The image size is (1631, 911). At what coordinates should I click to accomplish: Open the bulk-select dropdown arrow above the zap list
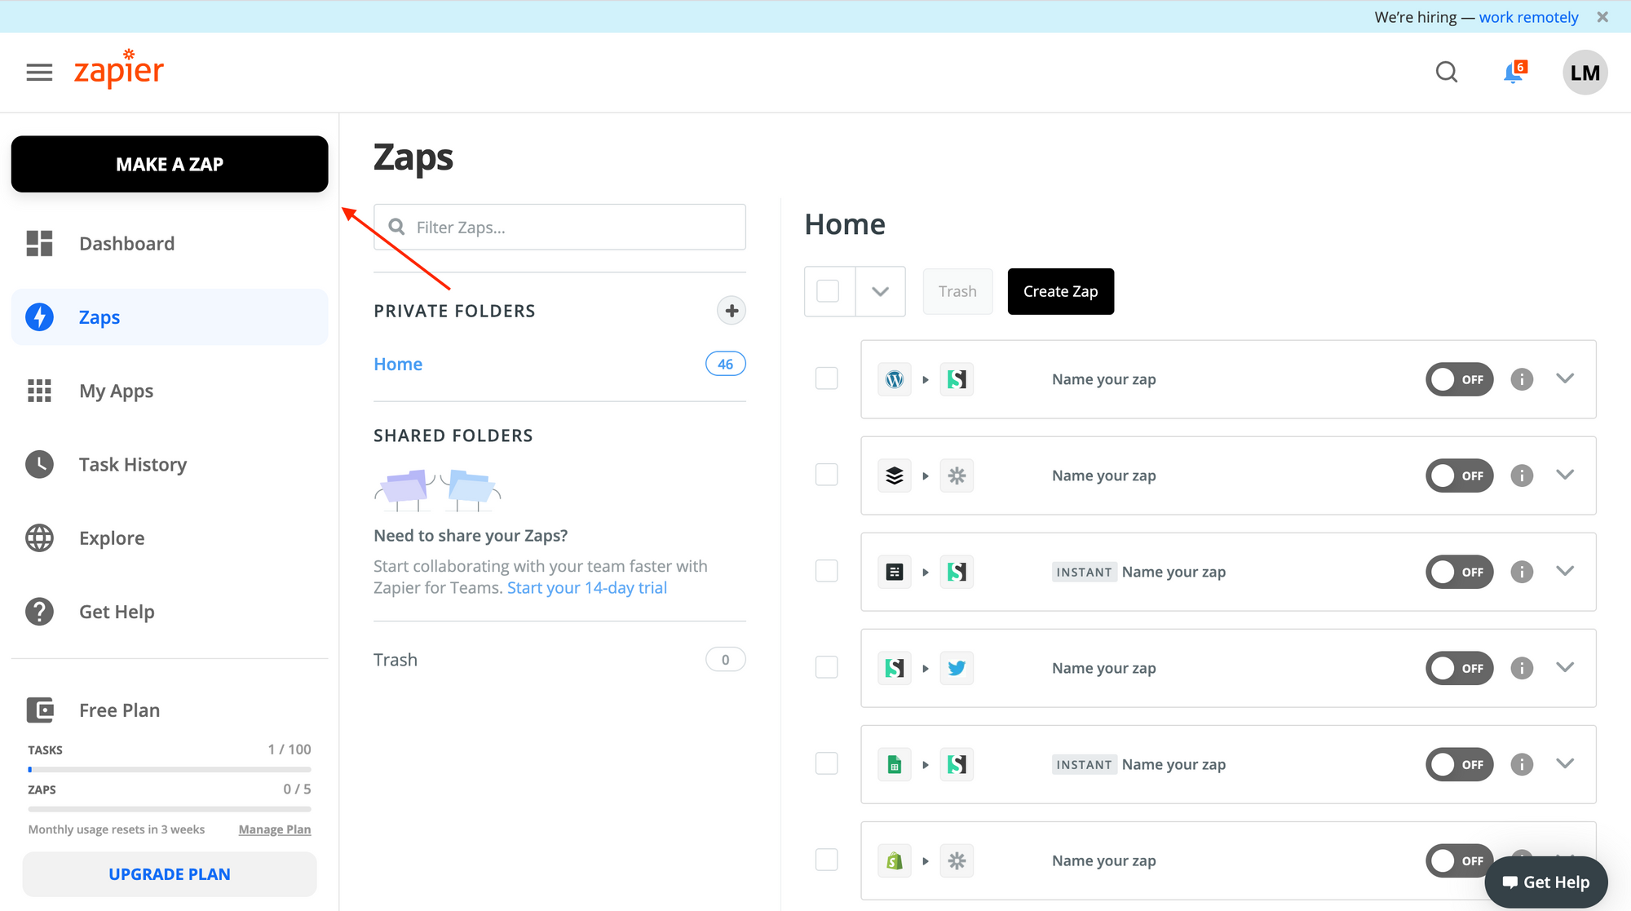coord(880,291)
